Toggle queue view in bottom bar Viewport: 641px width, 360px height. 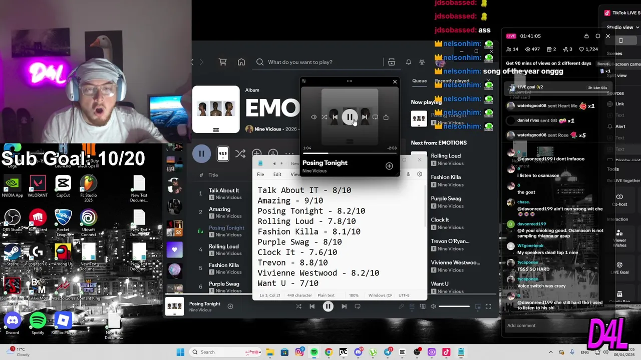pos(412,306)
